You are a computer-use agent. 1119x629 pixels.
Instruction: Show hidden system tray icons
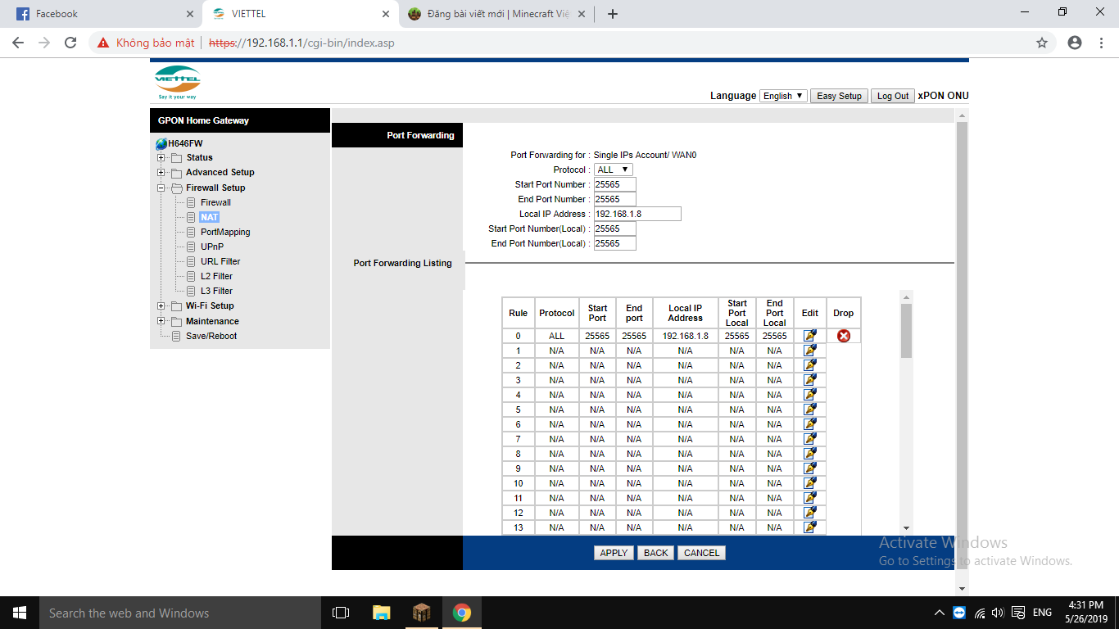939,613
